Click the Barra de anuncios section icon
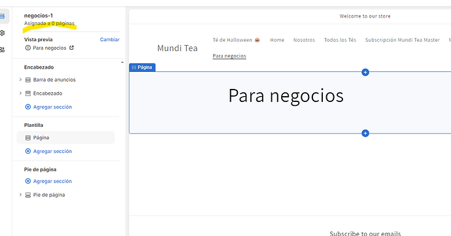451x236 pixels. coord(28,80)
